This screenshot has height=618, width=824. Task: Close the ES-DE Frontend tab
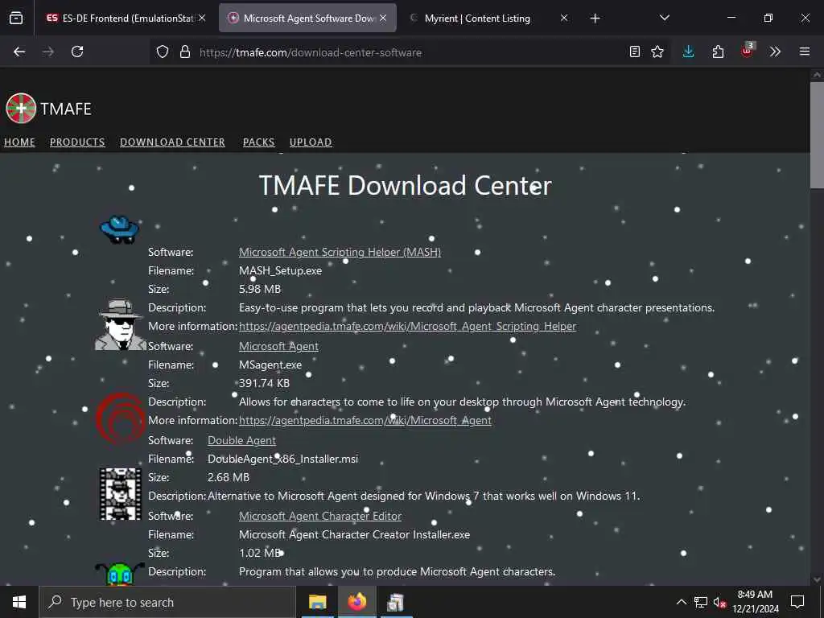pyautogui.click(x=202, y=18)
